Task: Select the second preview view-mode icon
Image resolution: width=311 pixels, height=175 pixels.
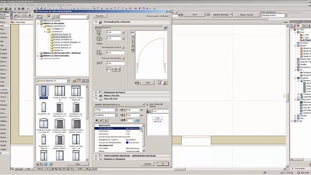Action: pyautogui.click(x=133, y=37)
